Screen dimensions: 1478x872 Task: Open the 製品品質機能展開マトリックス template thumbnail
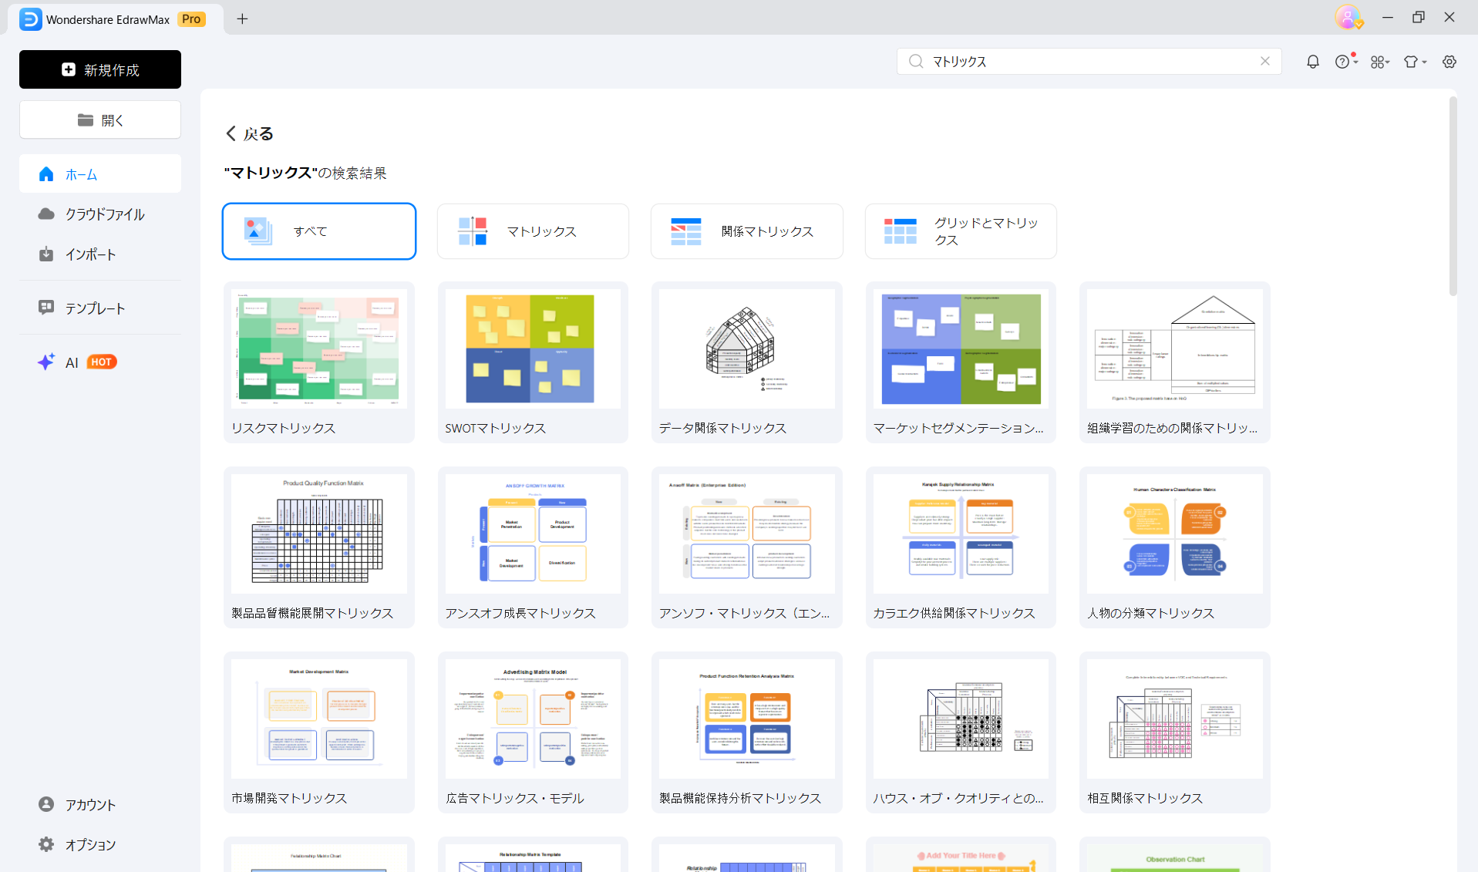pyautogui.click(x=318, y=534)
